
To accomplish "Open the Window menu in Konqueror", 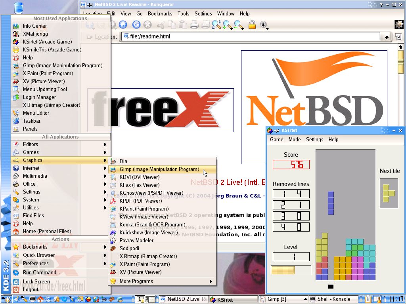I will [226, 14].
